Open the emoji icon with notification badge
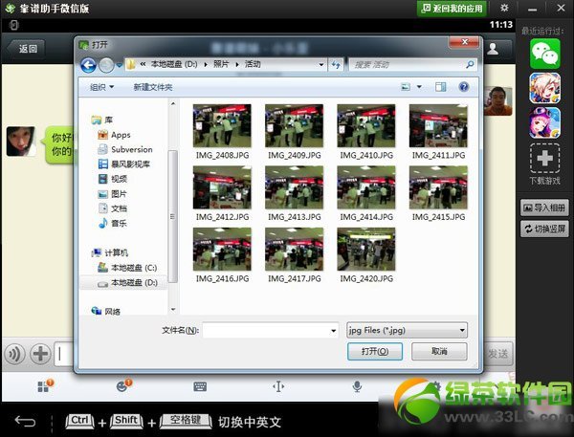Viewport: 574px width, 437px height. 121,386
